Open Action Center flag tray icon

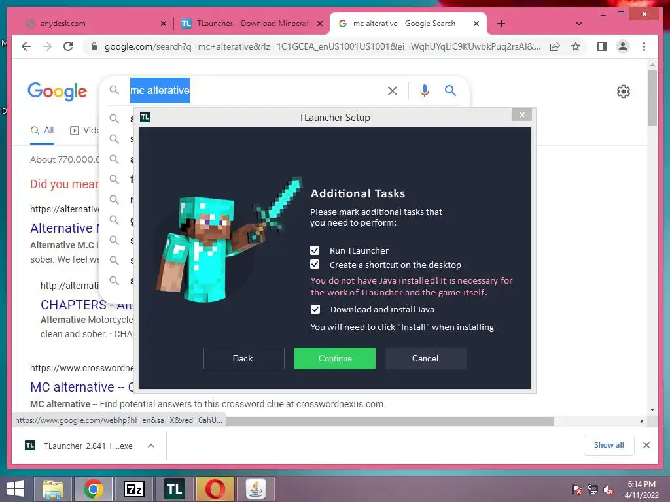pyautogui.click(x=576, y=490)
